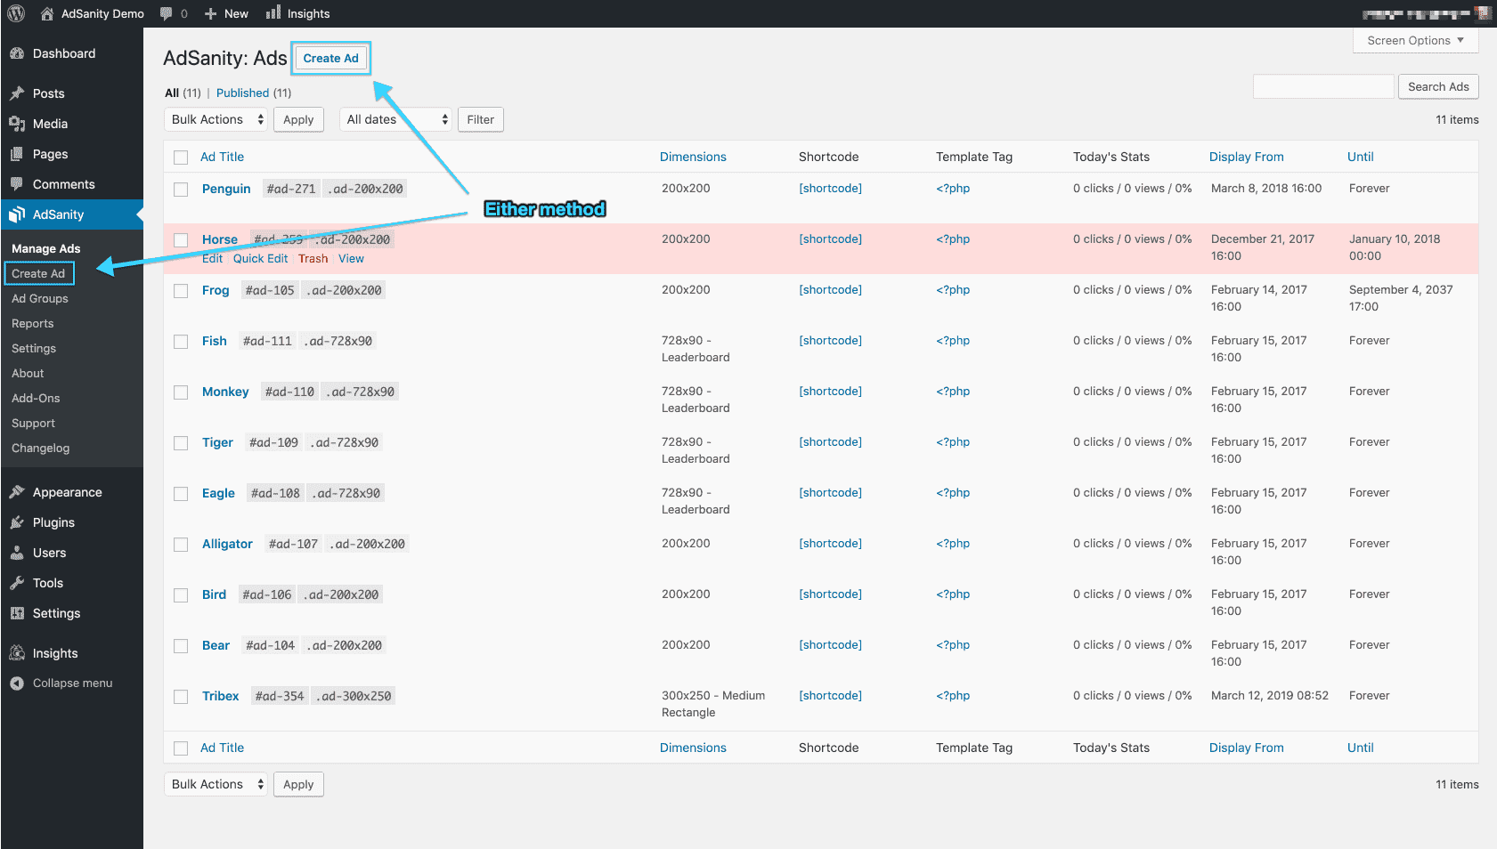This screenshot has height=849, width=1497.
Task: Click the Users person icon
Action: pos(17,553)
